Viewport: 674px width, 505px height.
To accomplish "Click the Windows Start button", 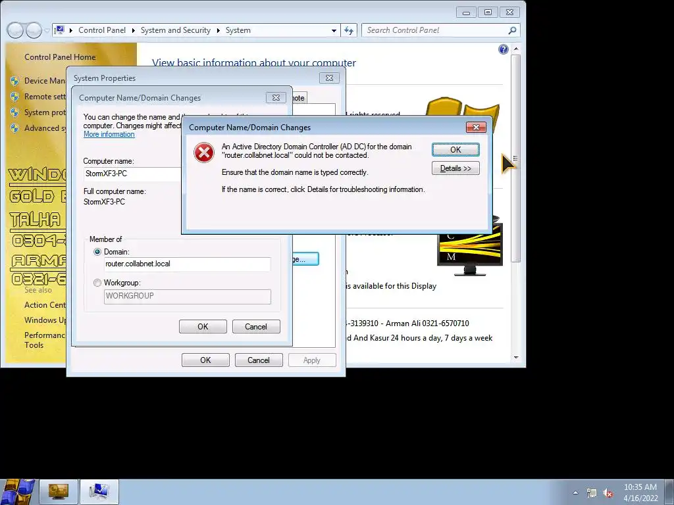I will [18, 492].
